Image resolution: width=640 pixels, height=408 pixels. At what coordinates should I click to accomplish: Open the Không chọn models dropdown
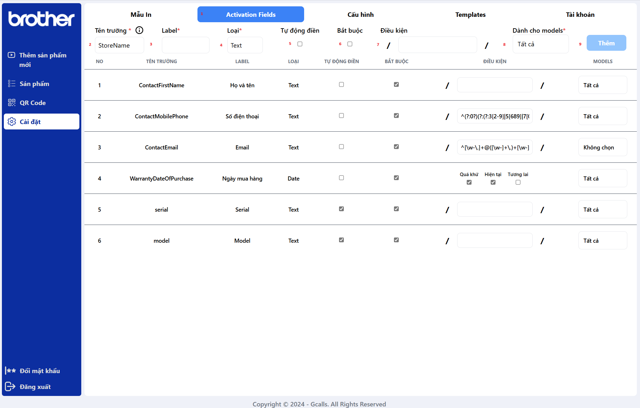pyautogui.click(x=602, y=148)
